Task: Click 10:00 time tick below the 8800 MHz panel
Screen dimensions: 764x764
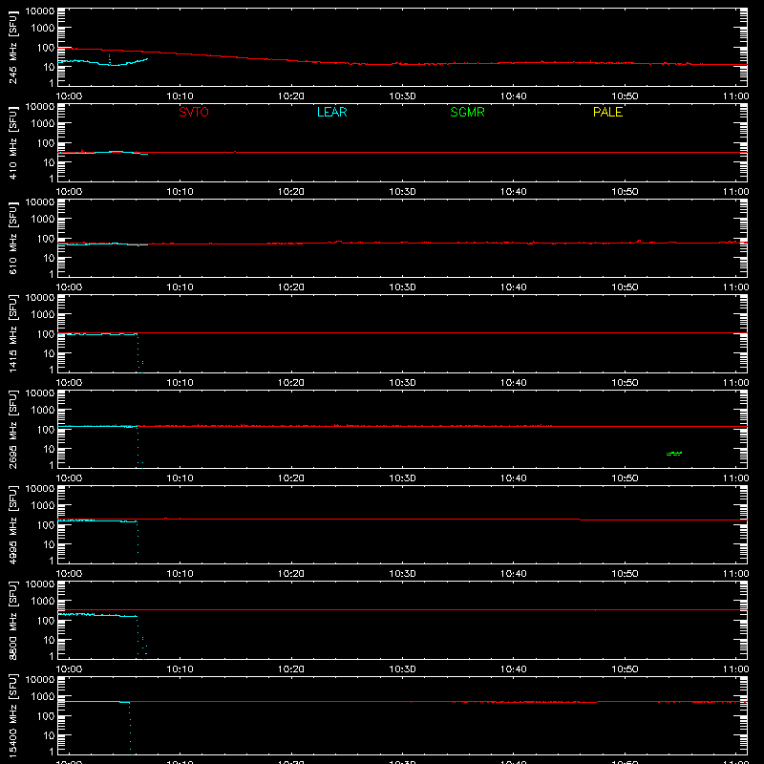Action: click(69, 669)
